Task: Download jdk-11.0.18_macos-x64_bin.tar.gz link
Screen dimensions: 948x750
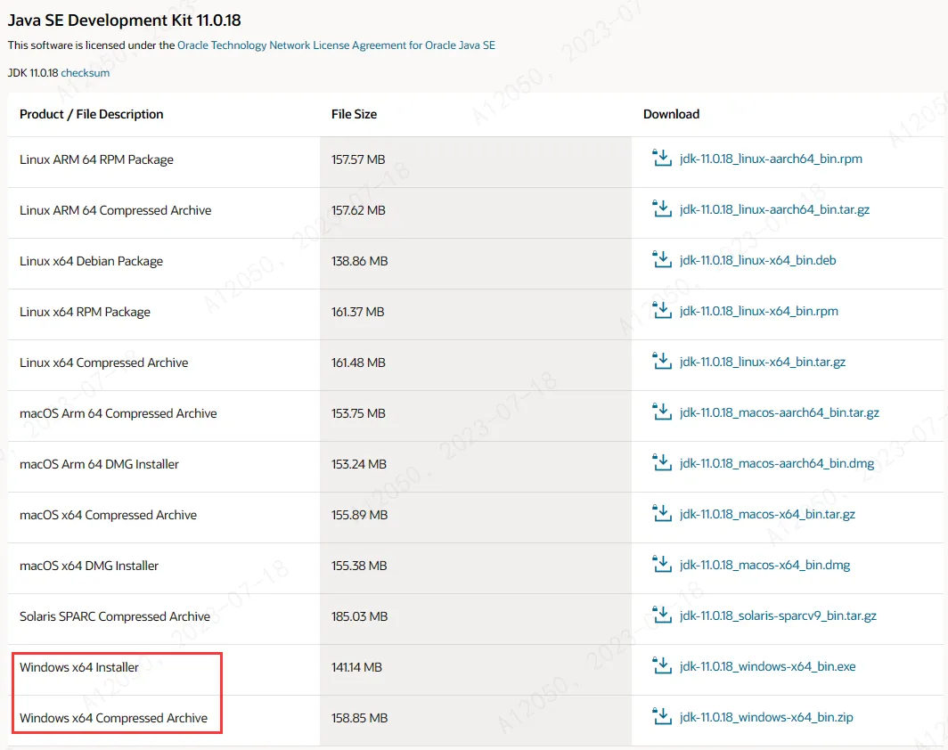Action: [767, 514]
